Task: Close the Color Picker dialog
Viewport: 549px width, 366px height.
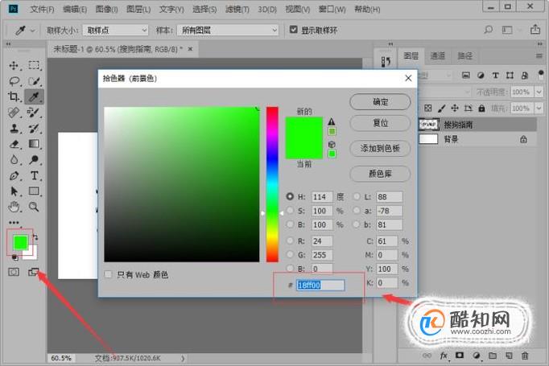Action: pyautogui.click(x=408, y=78)
